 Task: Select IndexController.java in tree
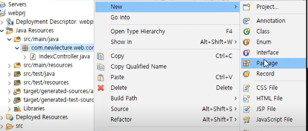point(64,56)
